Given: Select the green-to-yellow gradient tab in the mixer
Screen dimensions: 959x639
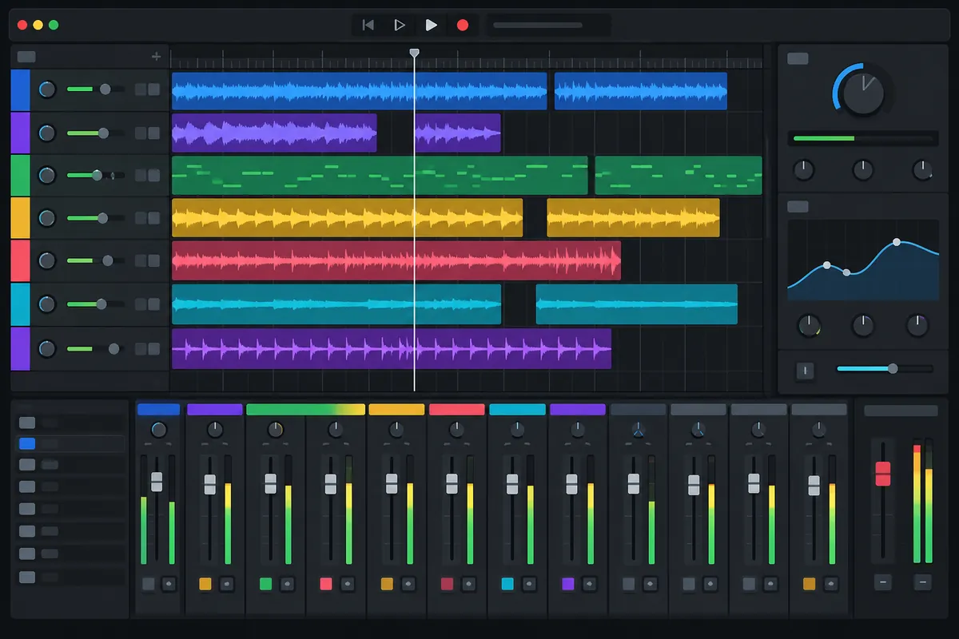Looking at the screenshot, I should (305, 410).
